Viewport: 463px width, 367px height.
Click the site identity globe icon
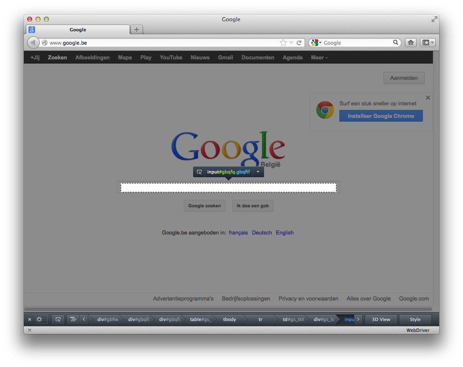(x=45, y=43)
